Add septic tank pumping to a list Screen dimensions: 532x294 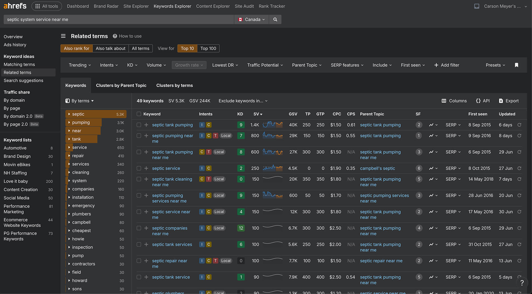pos(146,125)
